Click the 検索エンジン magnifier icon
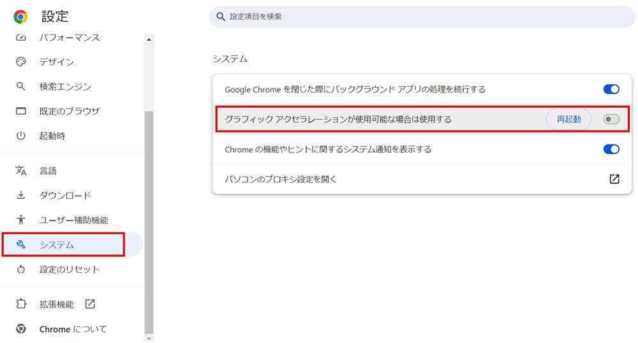638x343 pixels. tap(21, 86)
